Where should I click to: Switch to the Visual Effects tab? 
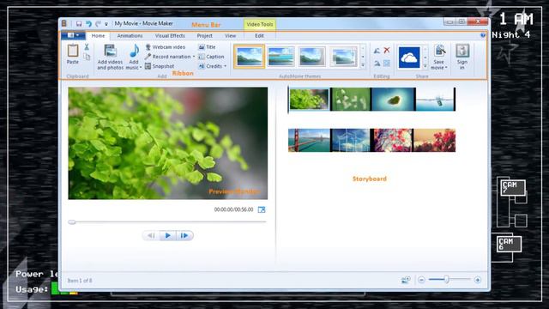[170, 36]
